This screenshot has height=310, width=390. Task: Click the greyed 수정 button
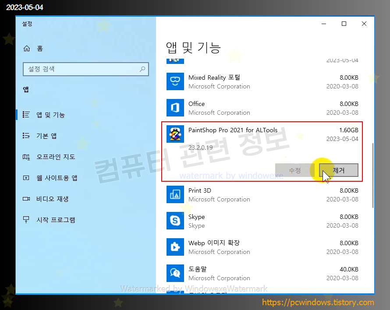point(295,170)
